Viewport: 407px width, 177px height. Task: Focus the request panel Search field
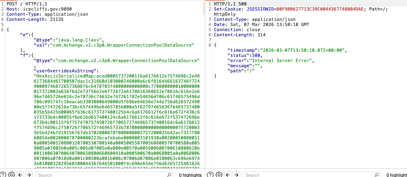pos(101,175)
